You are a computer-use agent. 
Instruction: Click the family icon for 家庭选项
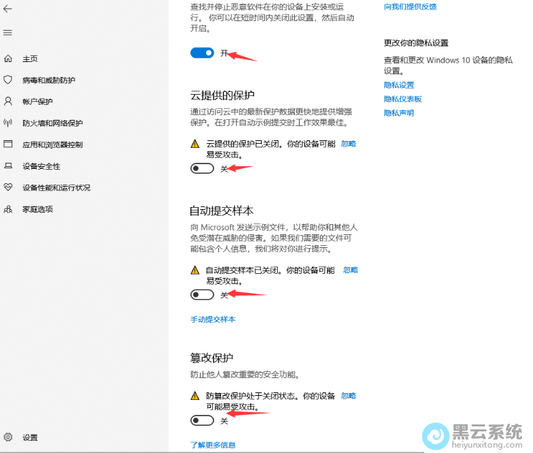click(x=8, y=209)
